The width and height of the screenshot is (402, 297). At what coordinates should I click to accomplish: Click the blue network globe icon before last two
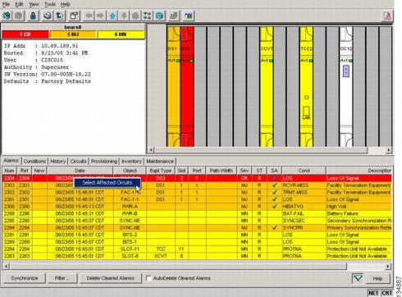point(159,16)
